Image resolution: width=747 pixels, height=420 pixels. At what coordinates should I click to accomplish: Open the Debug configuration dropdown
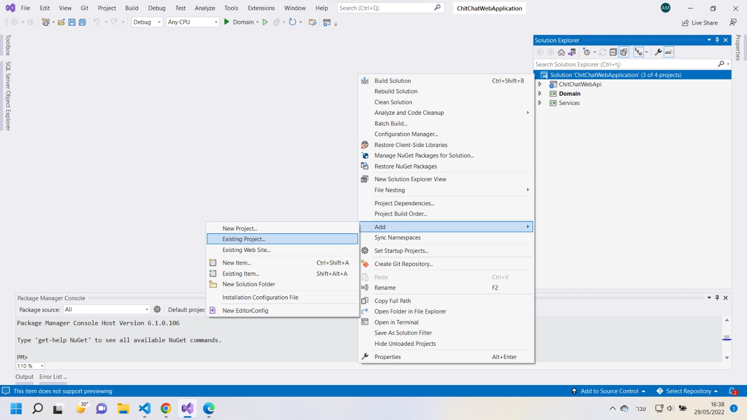tap(147, 22)
